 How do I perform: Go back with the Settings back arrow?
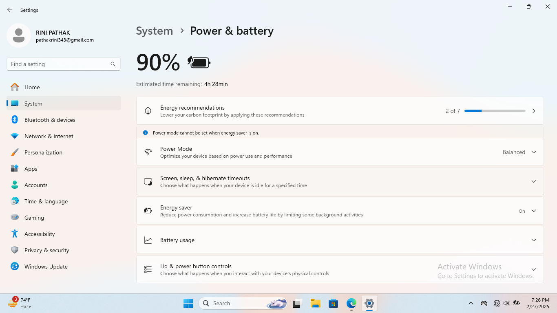click(x=10, y=10)
